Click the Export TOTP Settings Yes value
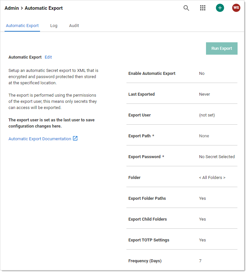The height and width of the screenshot is (273, 247). (202, 240)
